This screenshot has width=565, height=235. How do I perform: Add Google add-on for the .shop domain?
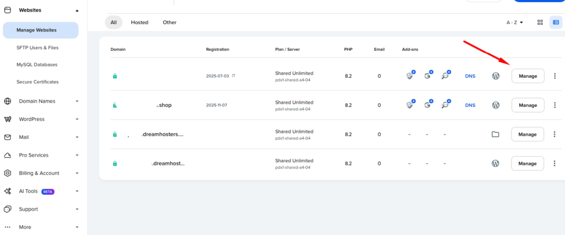coord(428,105)
